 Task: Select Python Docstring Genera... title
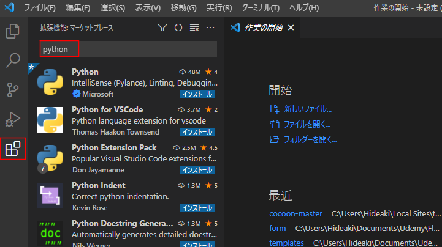(x=123, y=223)
